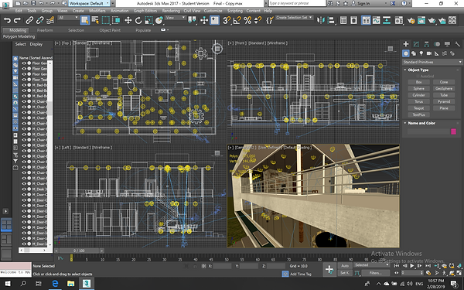Undo the last scene operation

tap(7, 20)
